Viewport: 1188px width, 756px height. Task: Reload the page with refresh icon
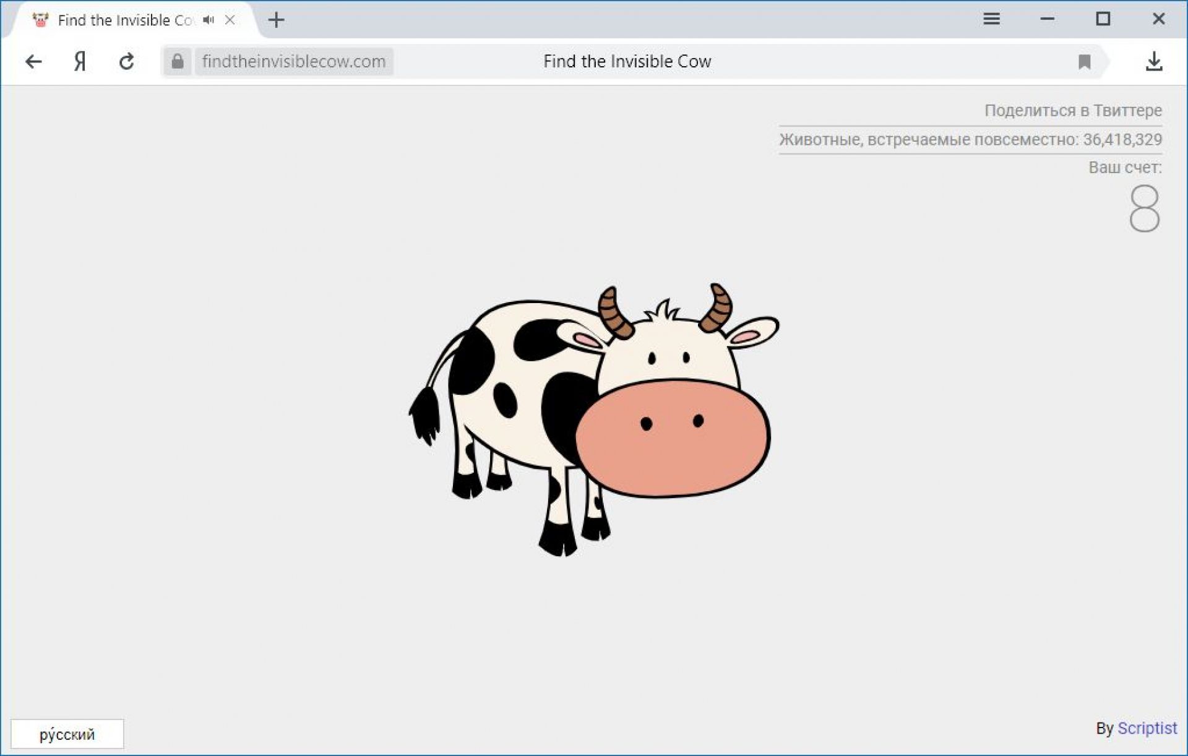127,61
